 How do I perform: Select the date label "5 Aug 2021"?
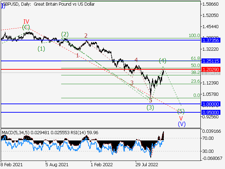point(57,164)
